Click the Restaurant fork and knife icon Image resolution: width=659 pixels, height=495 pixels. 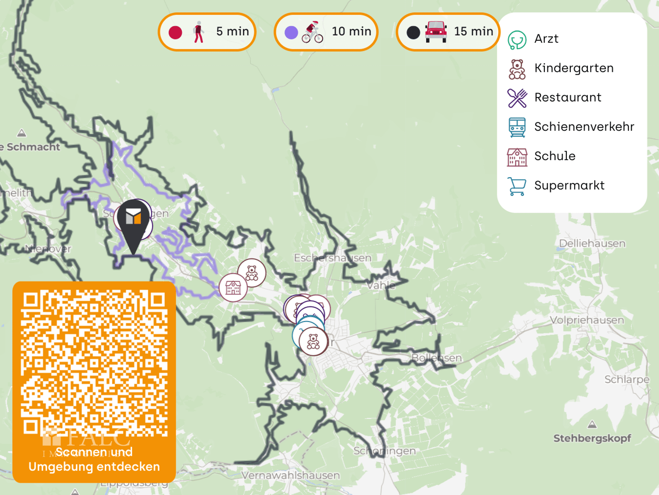[x=517, y=98]
